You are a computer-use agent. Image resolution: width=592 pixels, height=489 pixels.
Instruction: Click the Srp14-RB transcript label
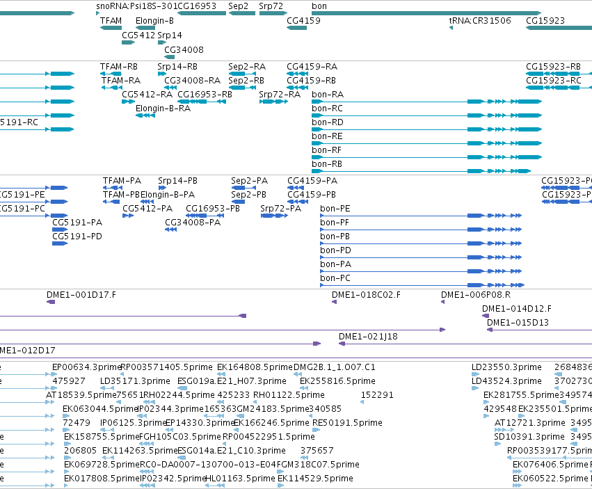click(177, 67)
